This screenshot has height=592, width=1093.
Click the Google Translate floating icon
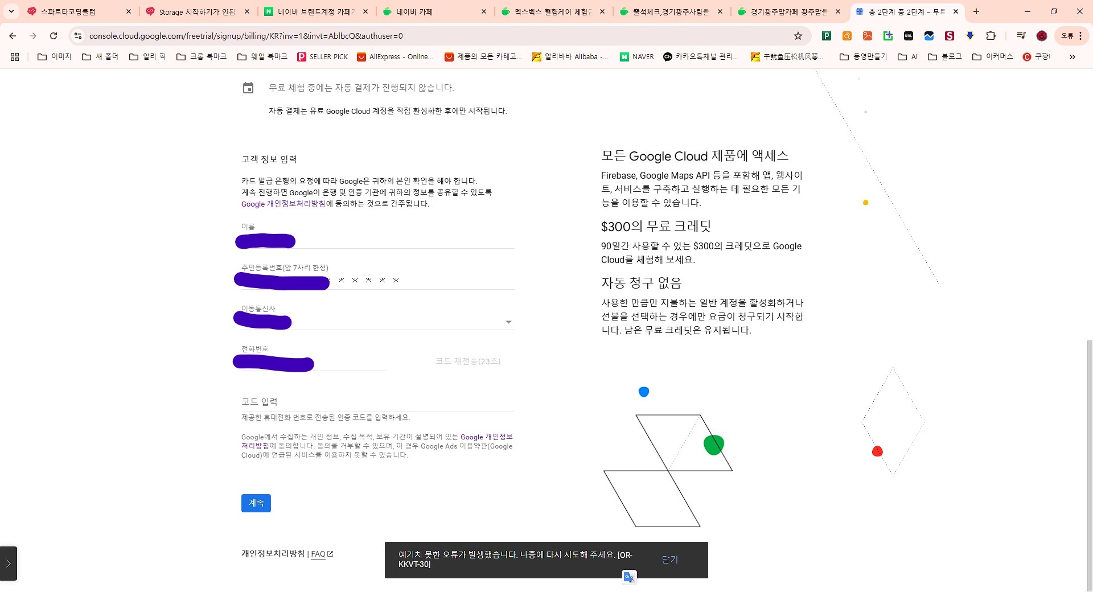(x=629, y=577)
